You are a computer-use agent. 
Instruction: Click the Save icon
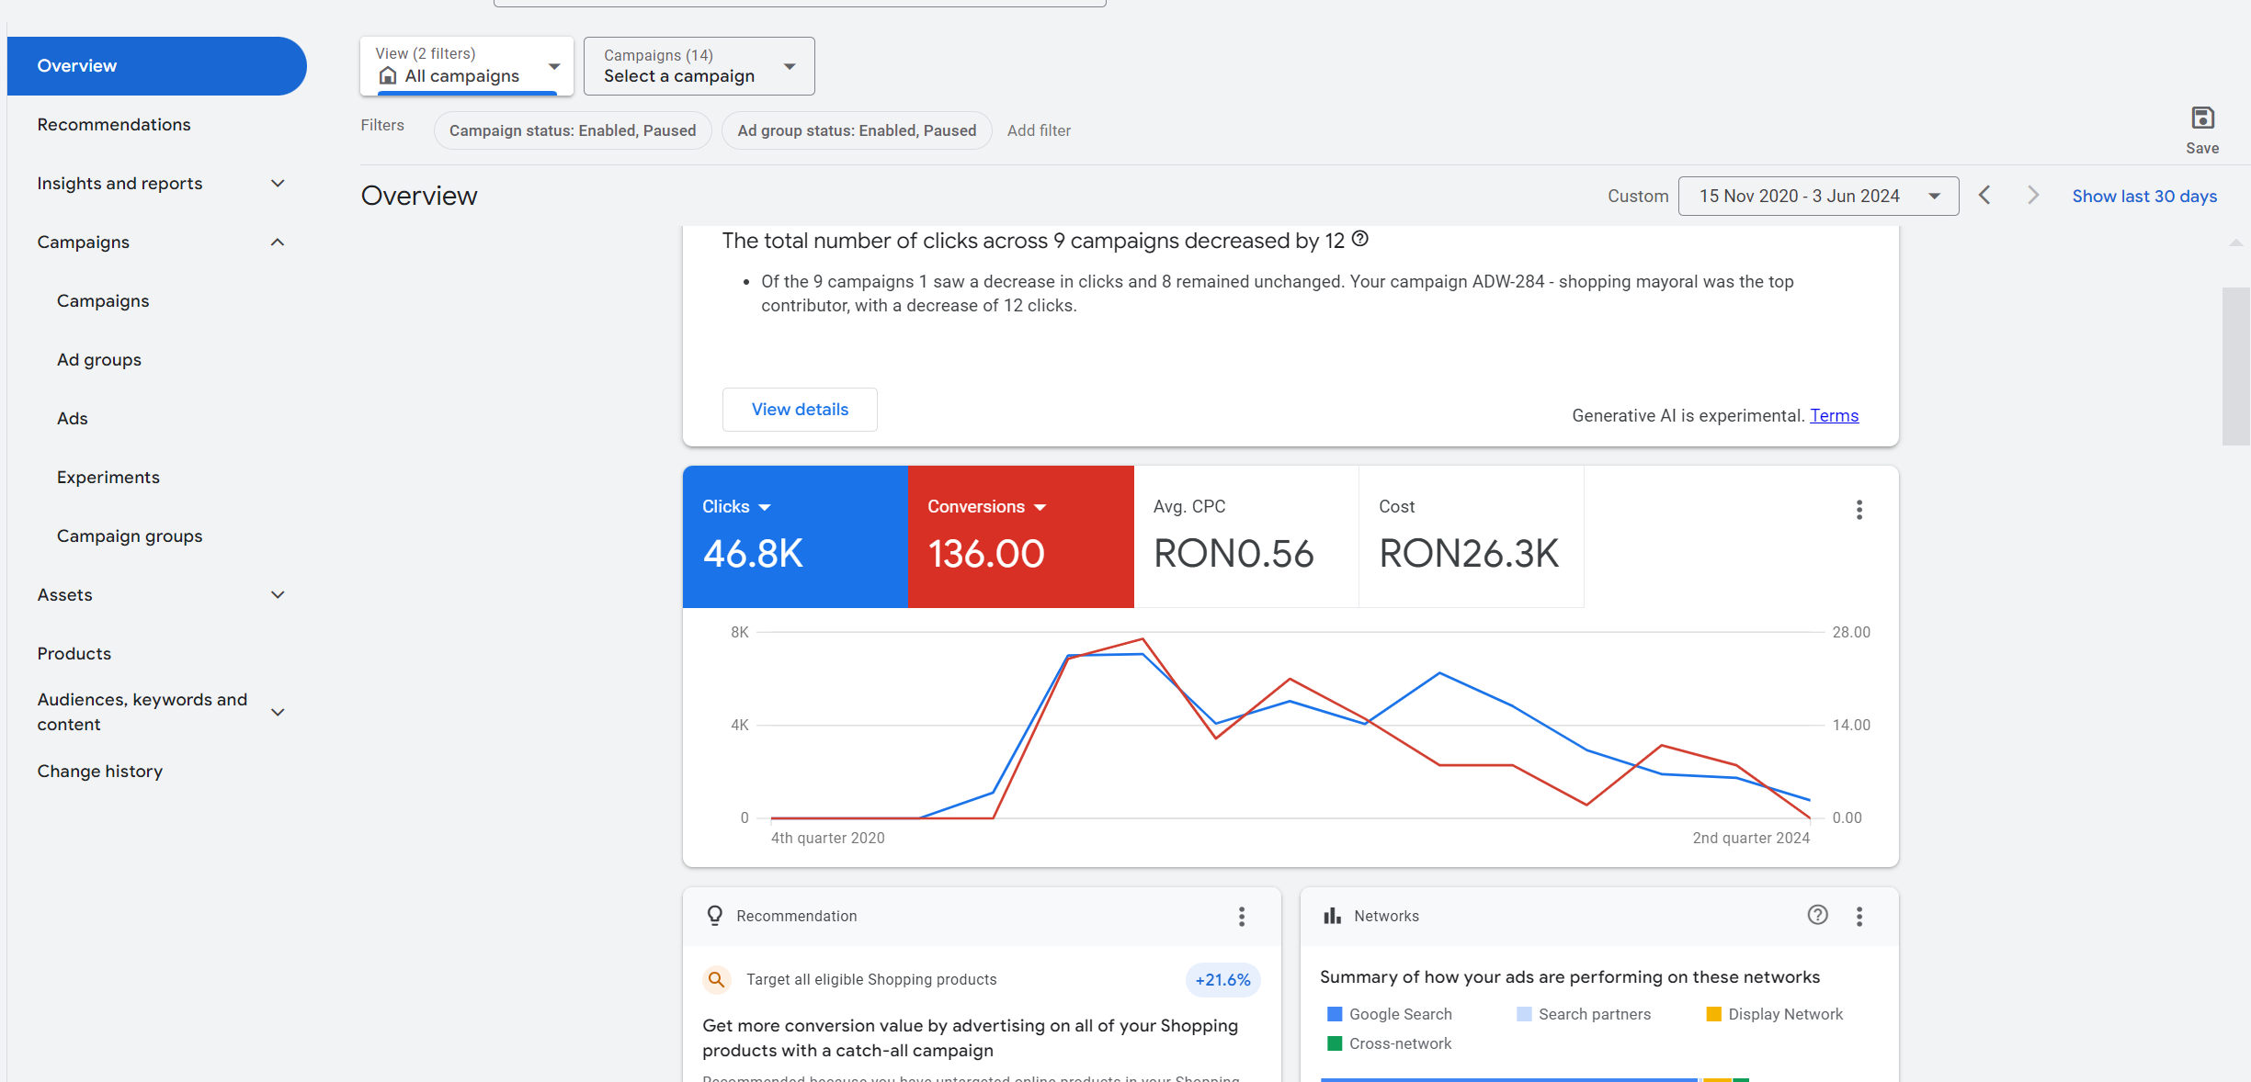(x=2201, y=118)
